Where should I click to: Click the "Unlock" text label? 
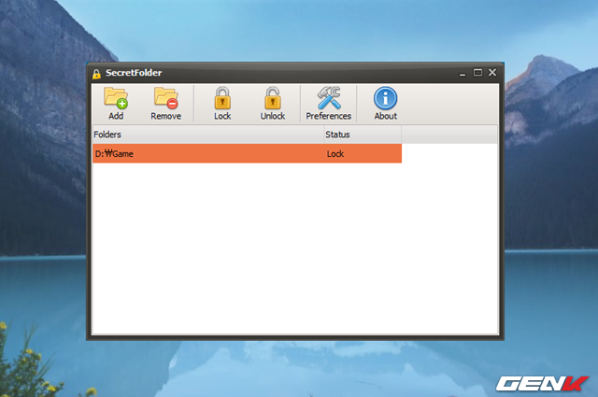[x=273, y=116]
